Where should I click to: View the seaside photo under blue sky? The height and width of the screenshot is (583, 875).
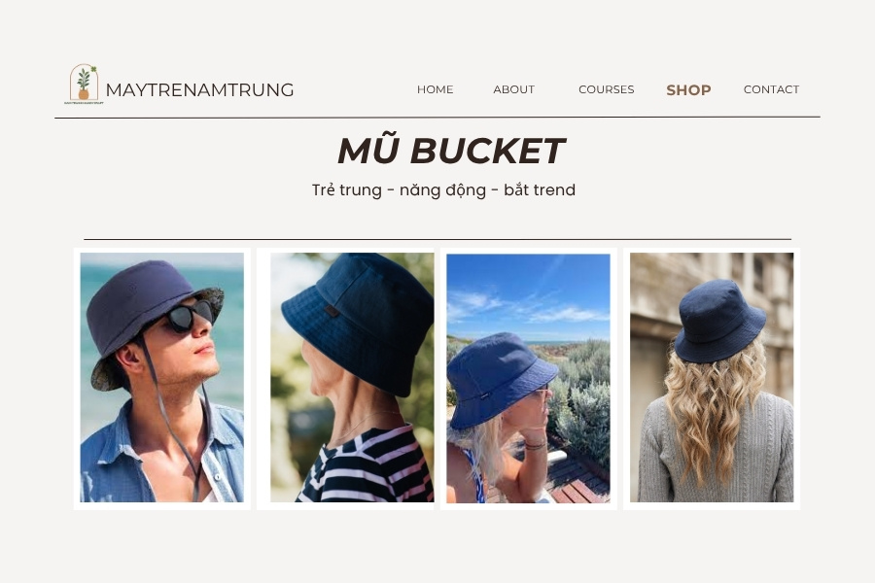(528, 378)
